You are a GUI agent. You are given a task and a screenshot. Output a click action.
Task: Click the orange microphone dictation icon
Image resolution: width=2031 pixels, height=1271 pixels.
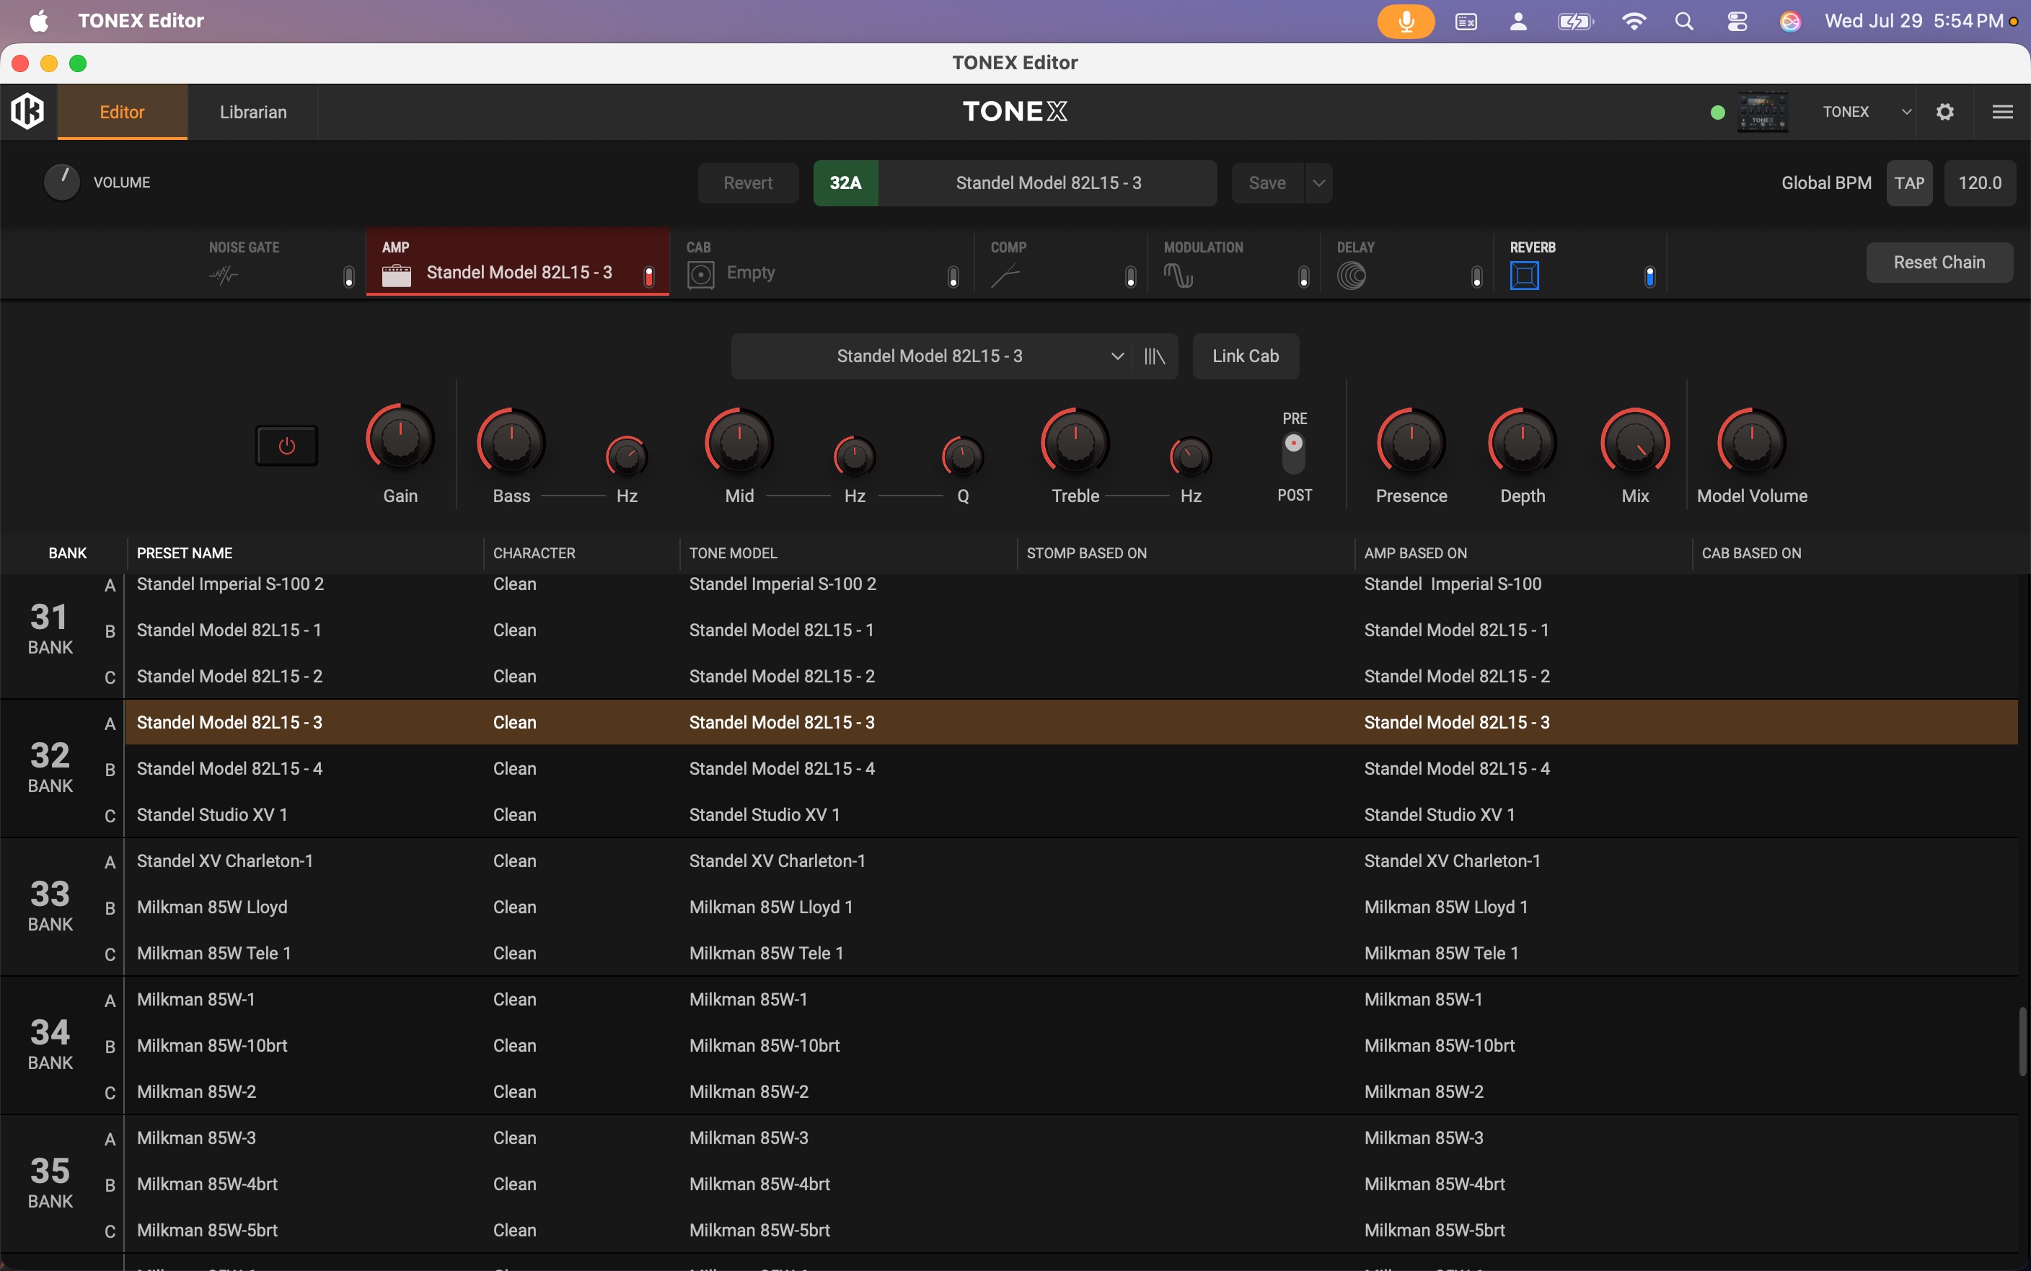tap(1406, 21)
